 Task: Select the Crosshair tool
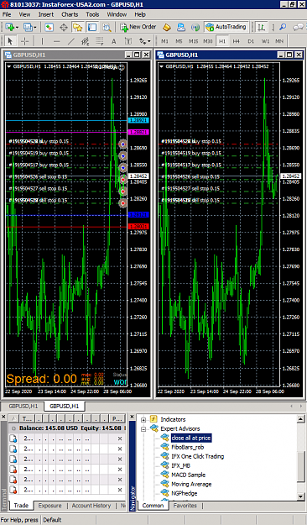(x=25, y=41)
